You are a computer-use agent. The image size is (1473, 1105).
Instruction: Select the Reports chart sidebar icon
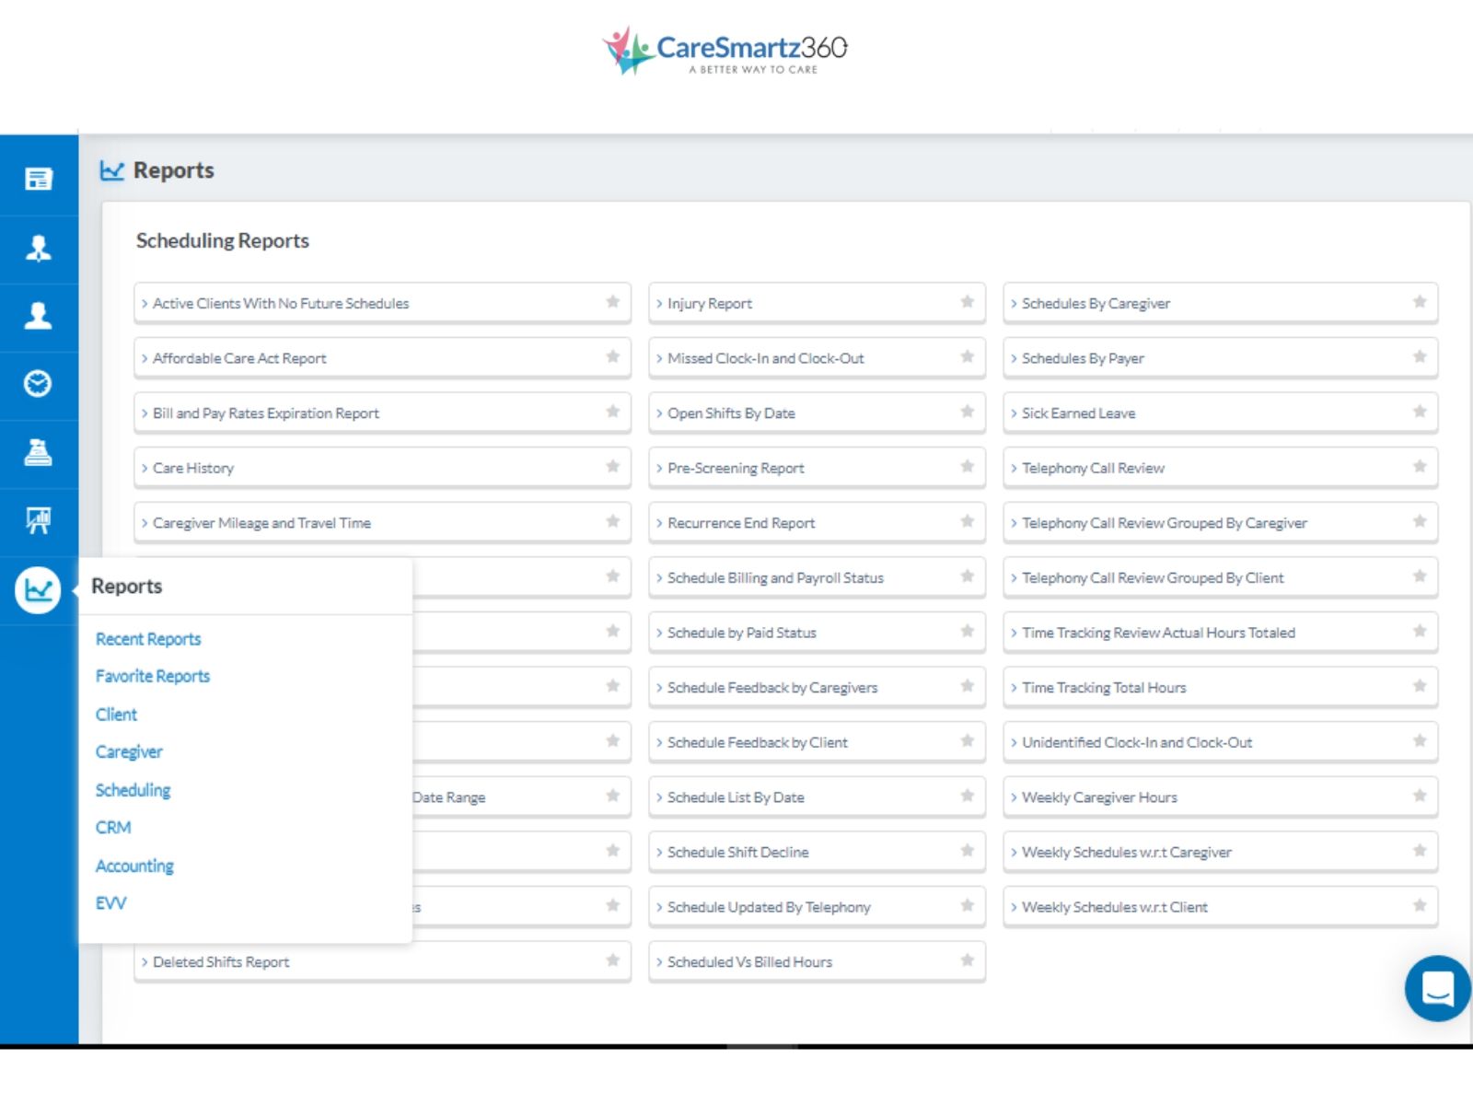click(39, 590)
